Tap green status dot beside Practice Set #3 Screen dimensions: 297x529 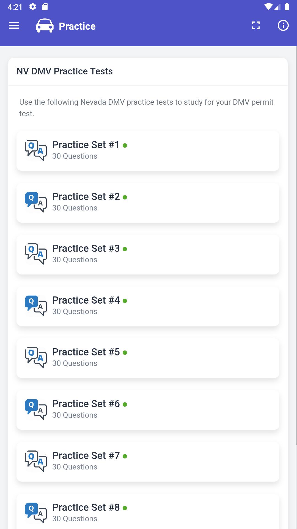pyautogui.click(x=125, y=249)
